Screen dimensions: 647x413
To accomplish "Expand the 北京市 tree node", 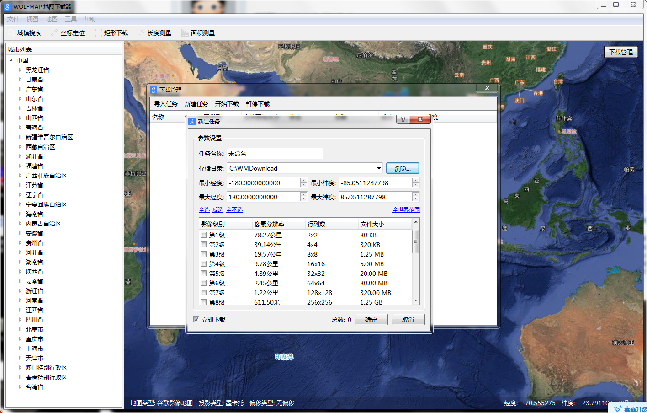I will coord(20,329).
